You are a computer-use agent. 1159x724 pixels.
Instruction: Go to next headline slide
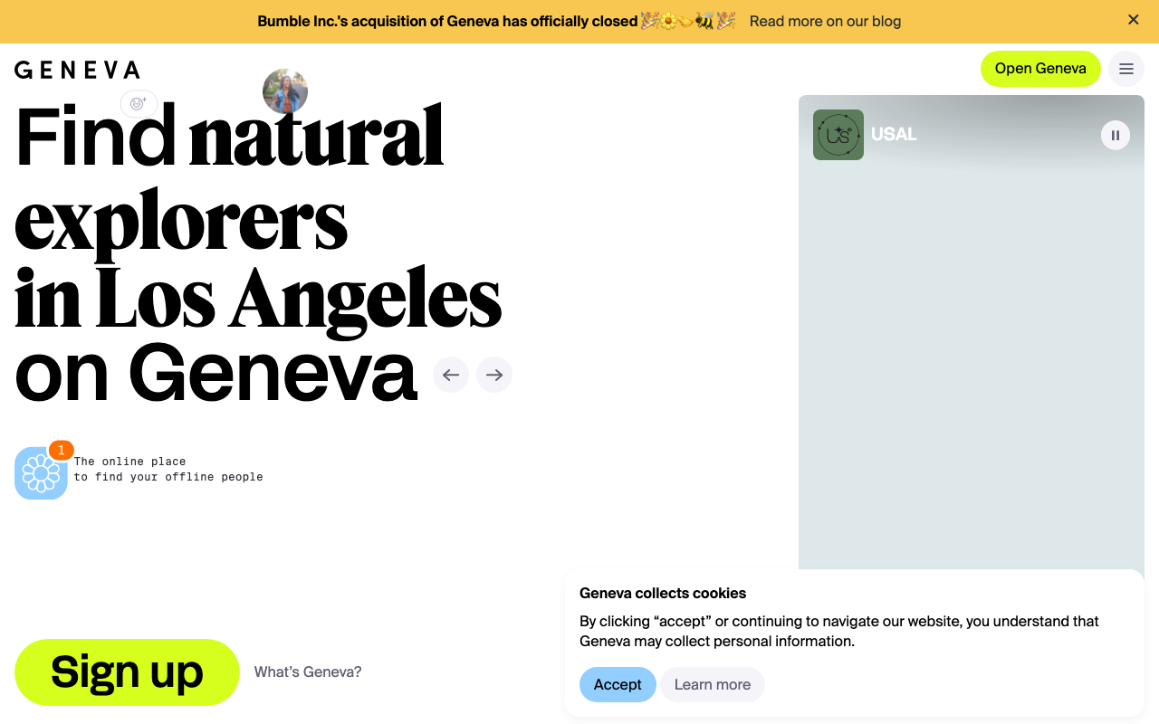[x=494, y=375]
